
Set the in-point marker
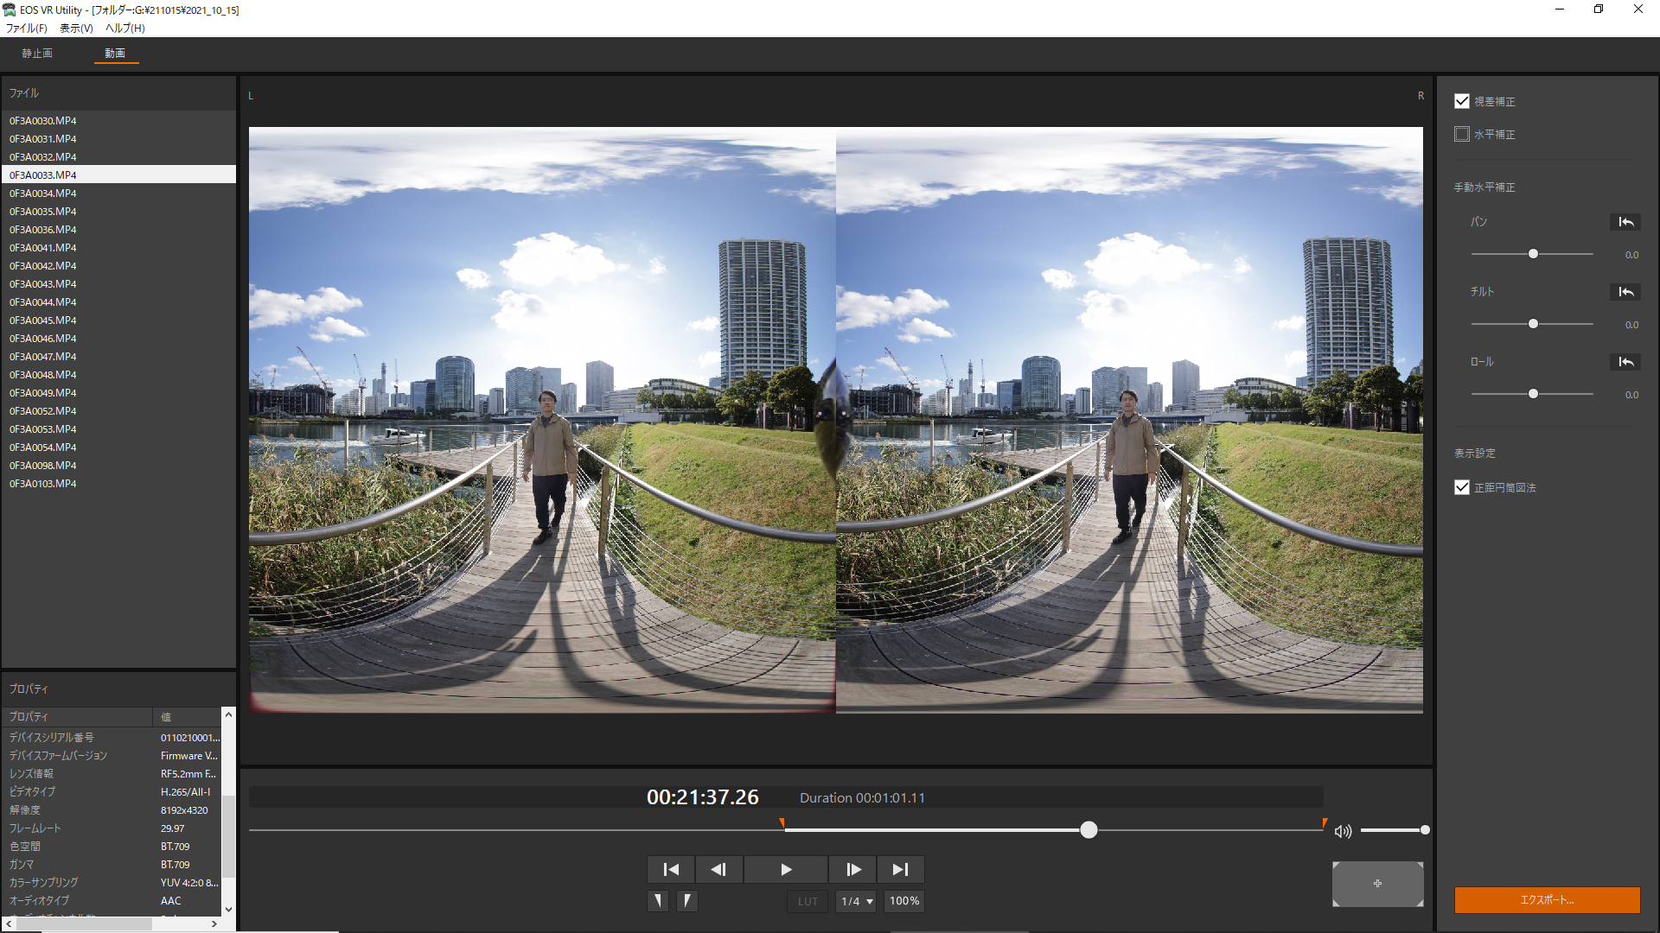coord(658,901)
